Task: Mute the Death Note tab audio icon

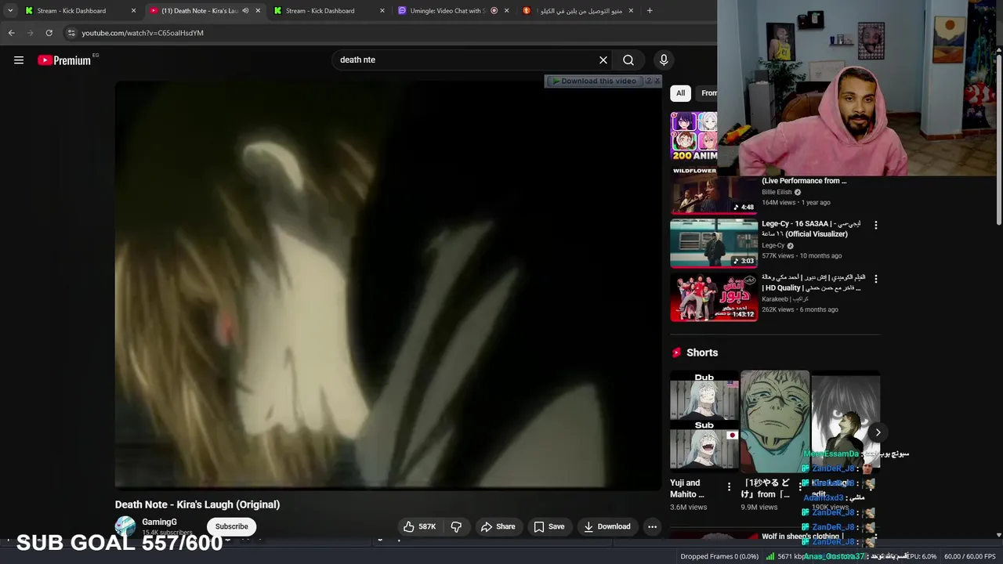Action: pos(245,11)
